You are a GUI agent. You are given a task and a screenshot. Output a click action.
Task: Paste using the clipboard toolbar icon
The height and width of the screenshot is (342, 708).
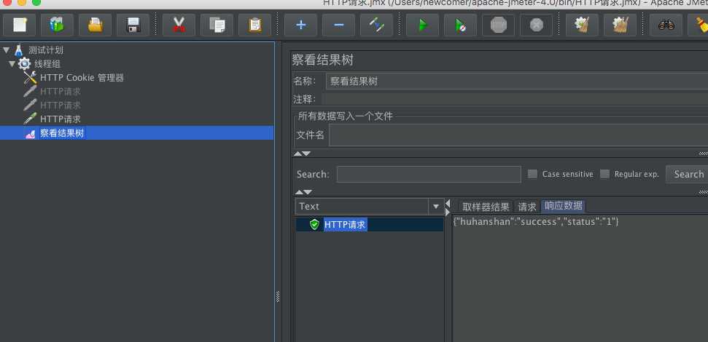pyautogui.click(x=254, y=25)
